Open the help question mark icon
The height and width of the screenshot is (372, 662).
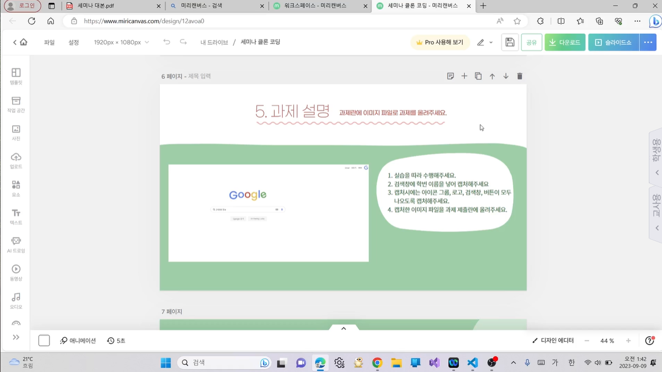point(650,341)
